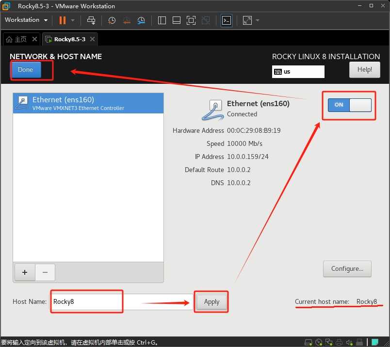Screen dimensions: 390x347
Task: Click the Unity mode icon
Action: pos(206,20)
